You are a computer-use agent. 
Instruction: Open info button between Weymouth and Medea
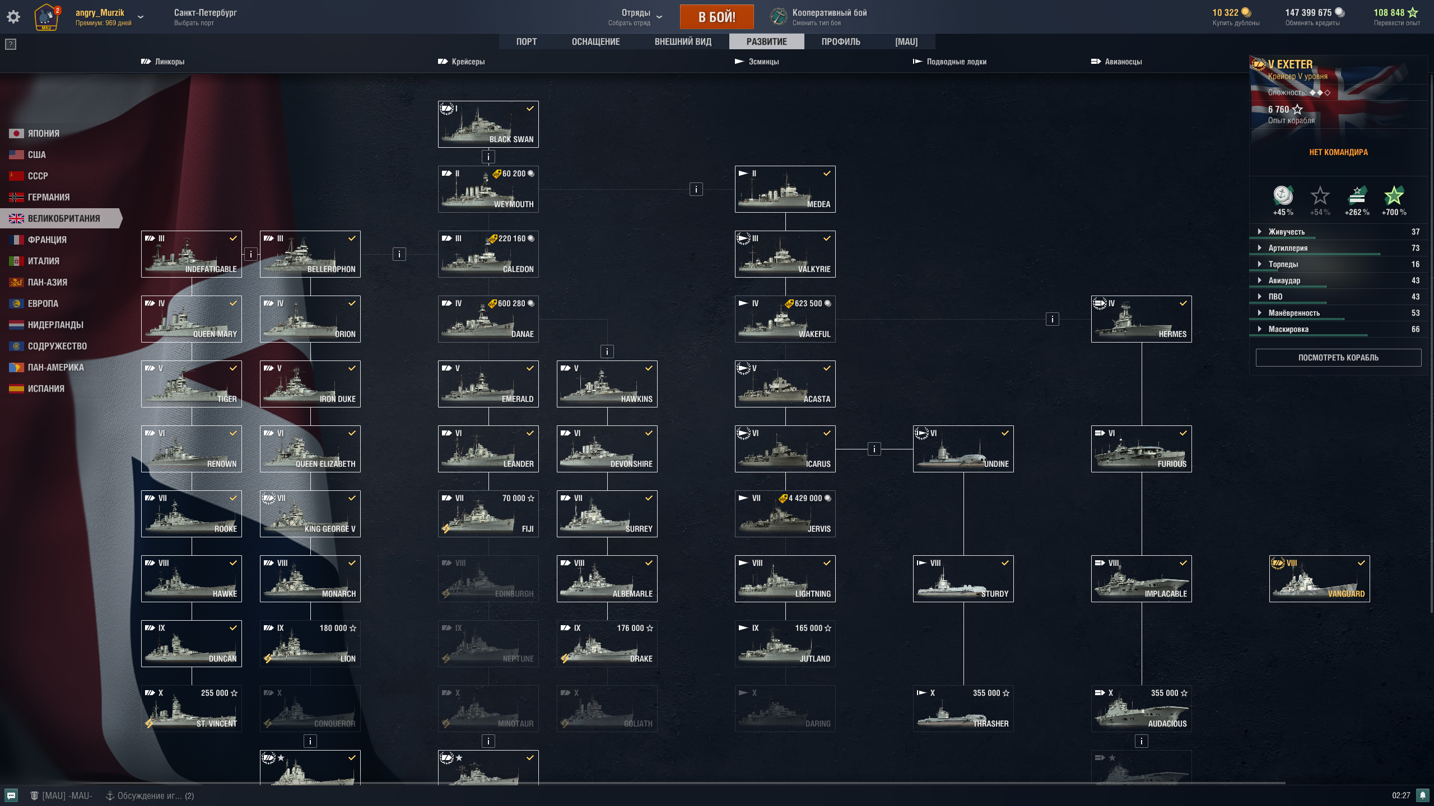[696, 189]
